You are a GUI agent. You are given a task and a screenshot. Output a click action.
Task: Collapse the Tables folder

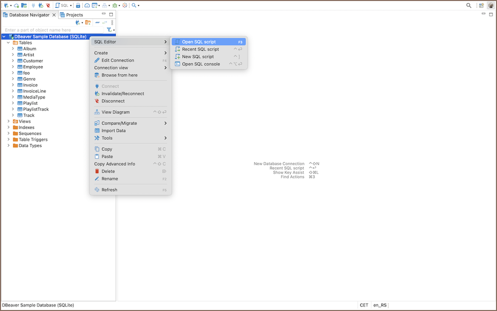8,43
